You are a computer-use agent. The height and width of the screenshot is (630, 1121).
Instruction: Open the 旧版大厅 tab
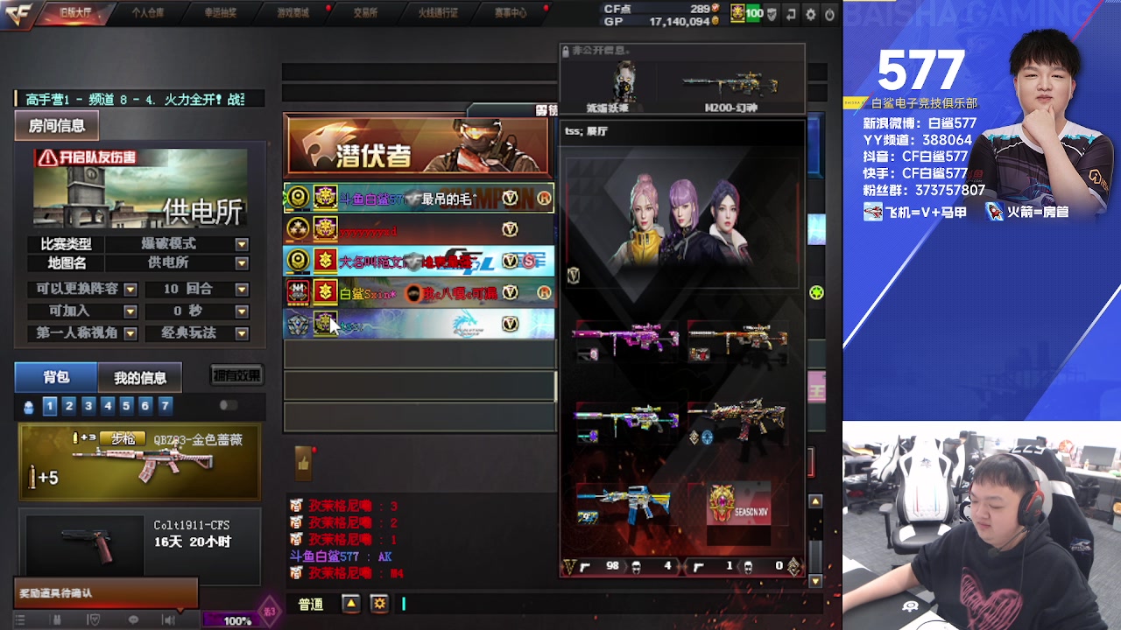(76, 12)
